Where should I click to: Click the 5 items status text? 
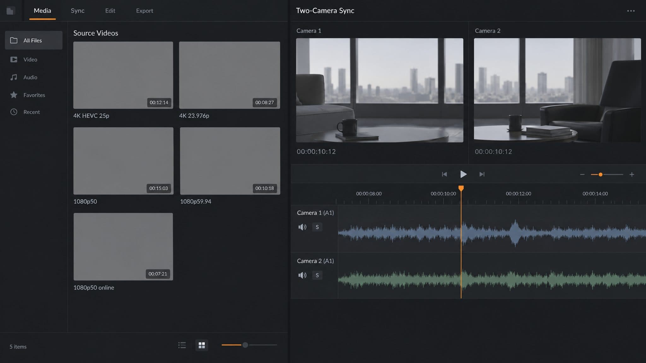click(x=18, y=347)
